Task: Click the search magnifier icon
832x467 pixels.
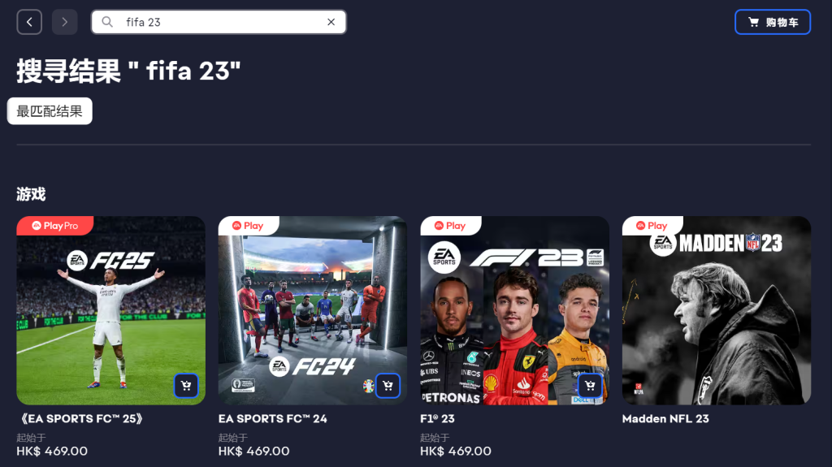Action: [x=107, y=22]
